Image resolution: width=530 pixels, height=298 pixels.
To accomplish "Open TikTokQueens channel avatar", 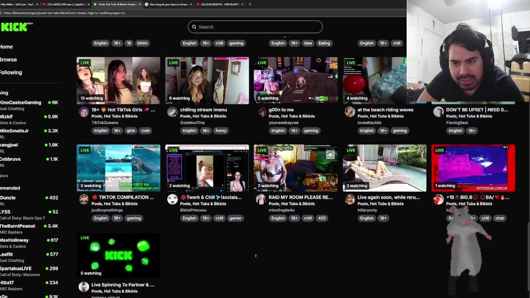I will [84, 112].
